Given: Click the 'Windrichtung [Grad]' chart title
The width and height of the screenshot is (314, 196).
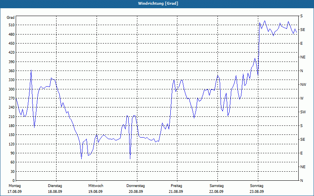Looking at the screenshot, I should pos(158,4).
